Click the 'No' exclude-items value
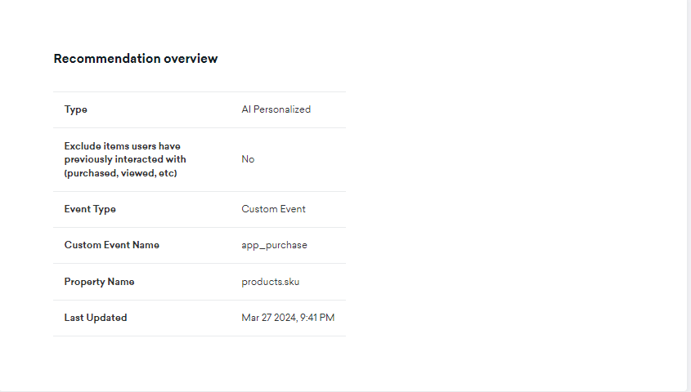This screenshot has height=392, width=691. tap(248, 159)
